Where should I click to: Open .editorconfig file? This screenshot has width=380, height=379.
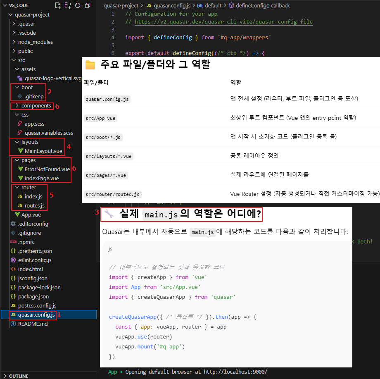(x=33, y=224)
